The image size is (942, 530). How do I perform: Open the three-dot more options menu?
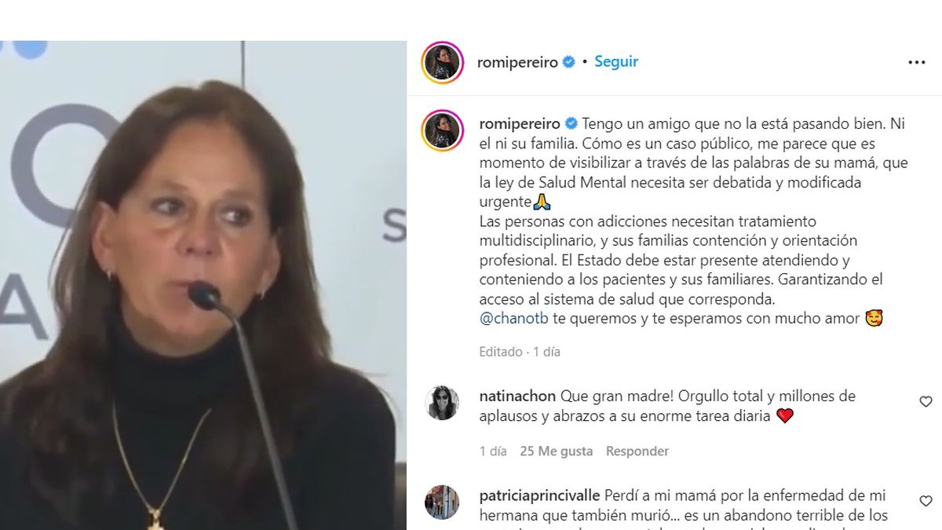[916, 63]
